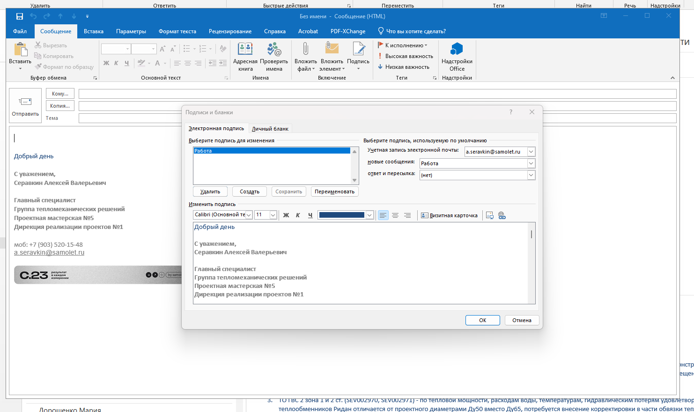Click the clear formatting eraser icon
The height and width of the screenshot is (412, 694).
pos(223,49)
